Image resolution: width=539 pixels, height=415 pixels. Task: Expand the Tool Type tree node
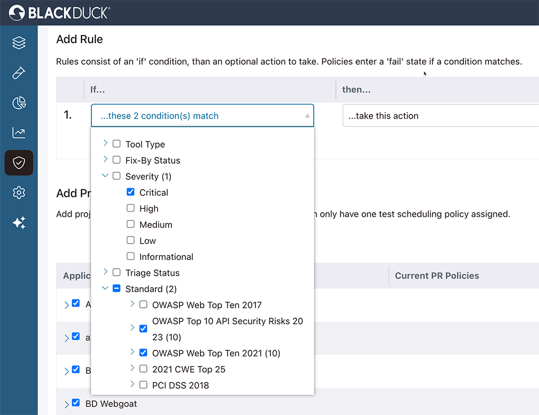(104, 144)
